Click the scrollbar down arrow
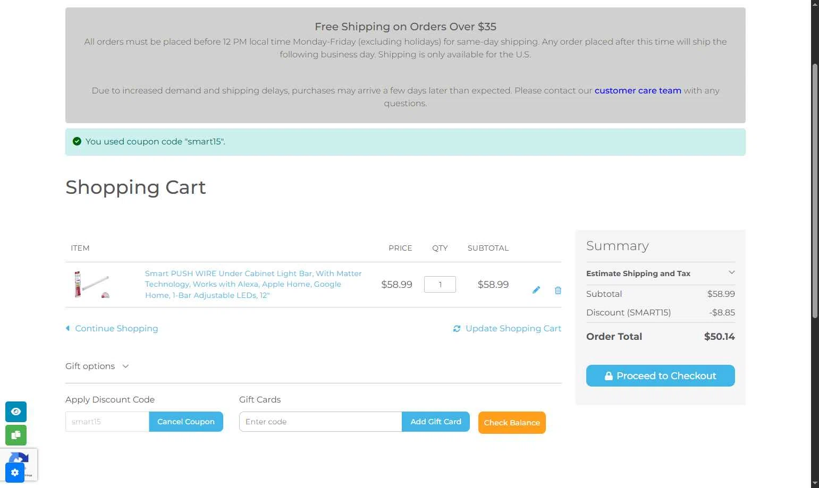Image resolution: width=819 pixels, height=488 pixels. coord(815,483)
